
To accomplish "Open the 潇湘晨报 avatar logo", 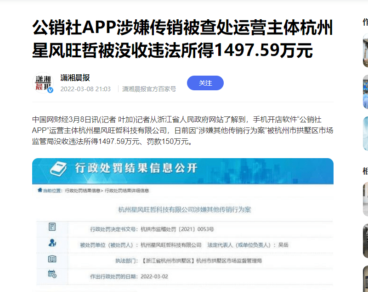I will (x=43, y=83).
